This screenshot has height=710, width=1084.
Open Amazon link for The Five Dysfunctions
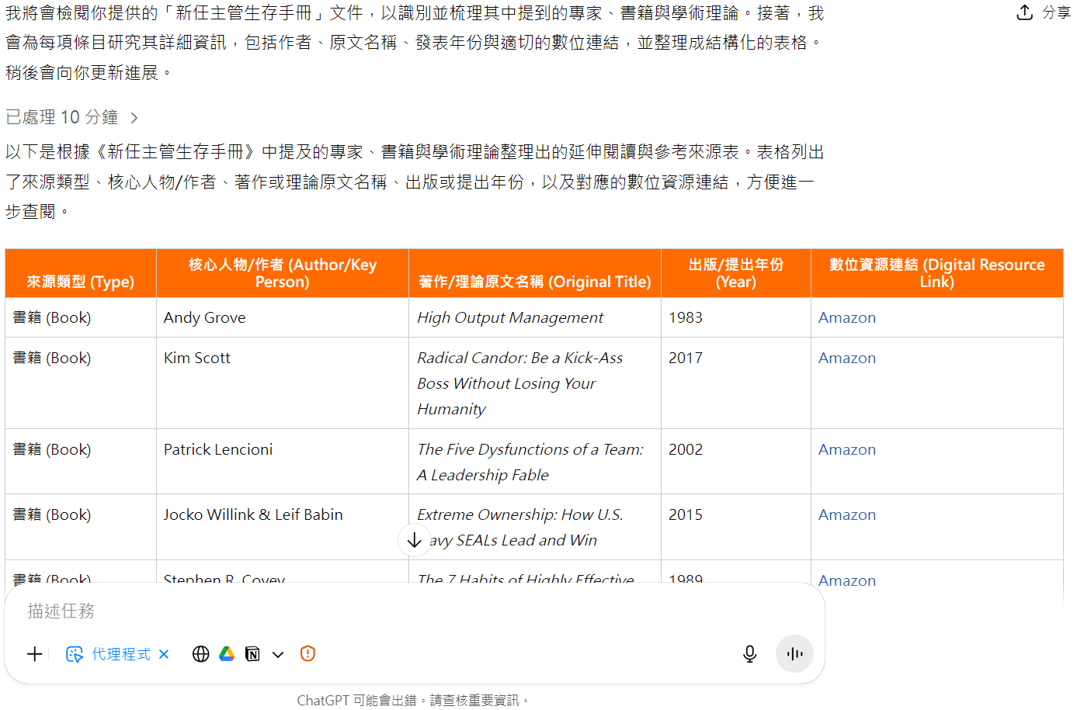tap(847, 449)
